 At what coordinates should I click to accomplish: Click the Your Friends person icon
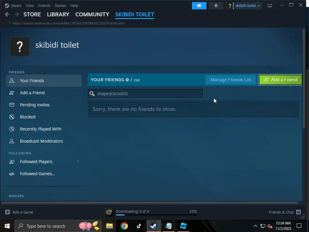coord(12,80)
